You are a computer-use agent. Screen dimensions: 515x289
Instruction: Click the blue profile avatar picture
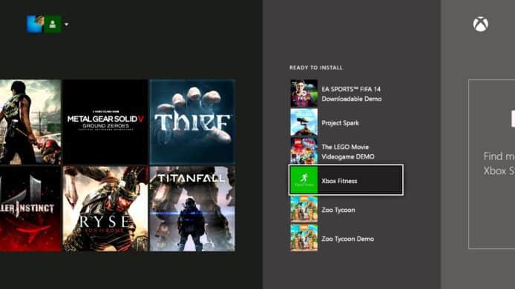click(x=35, y=24)
